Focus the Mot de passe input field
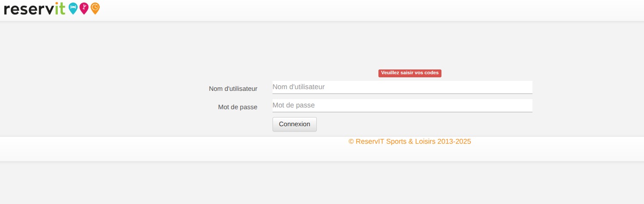The image size is (644, 204). point(402,105)
